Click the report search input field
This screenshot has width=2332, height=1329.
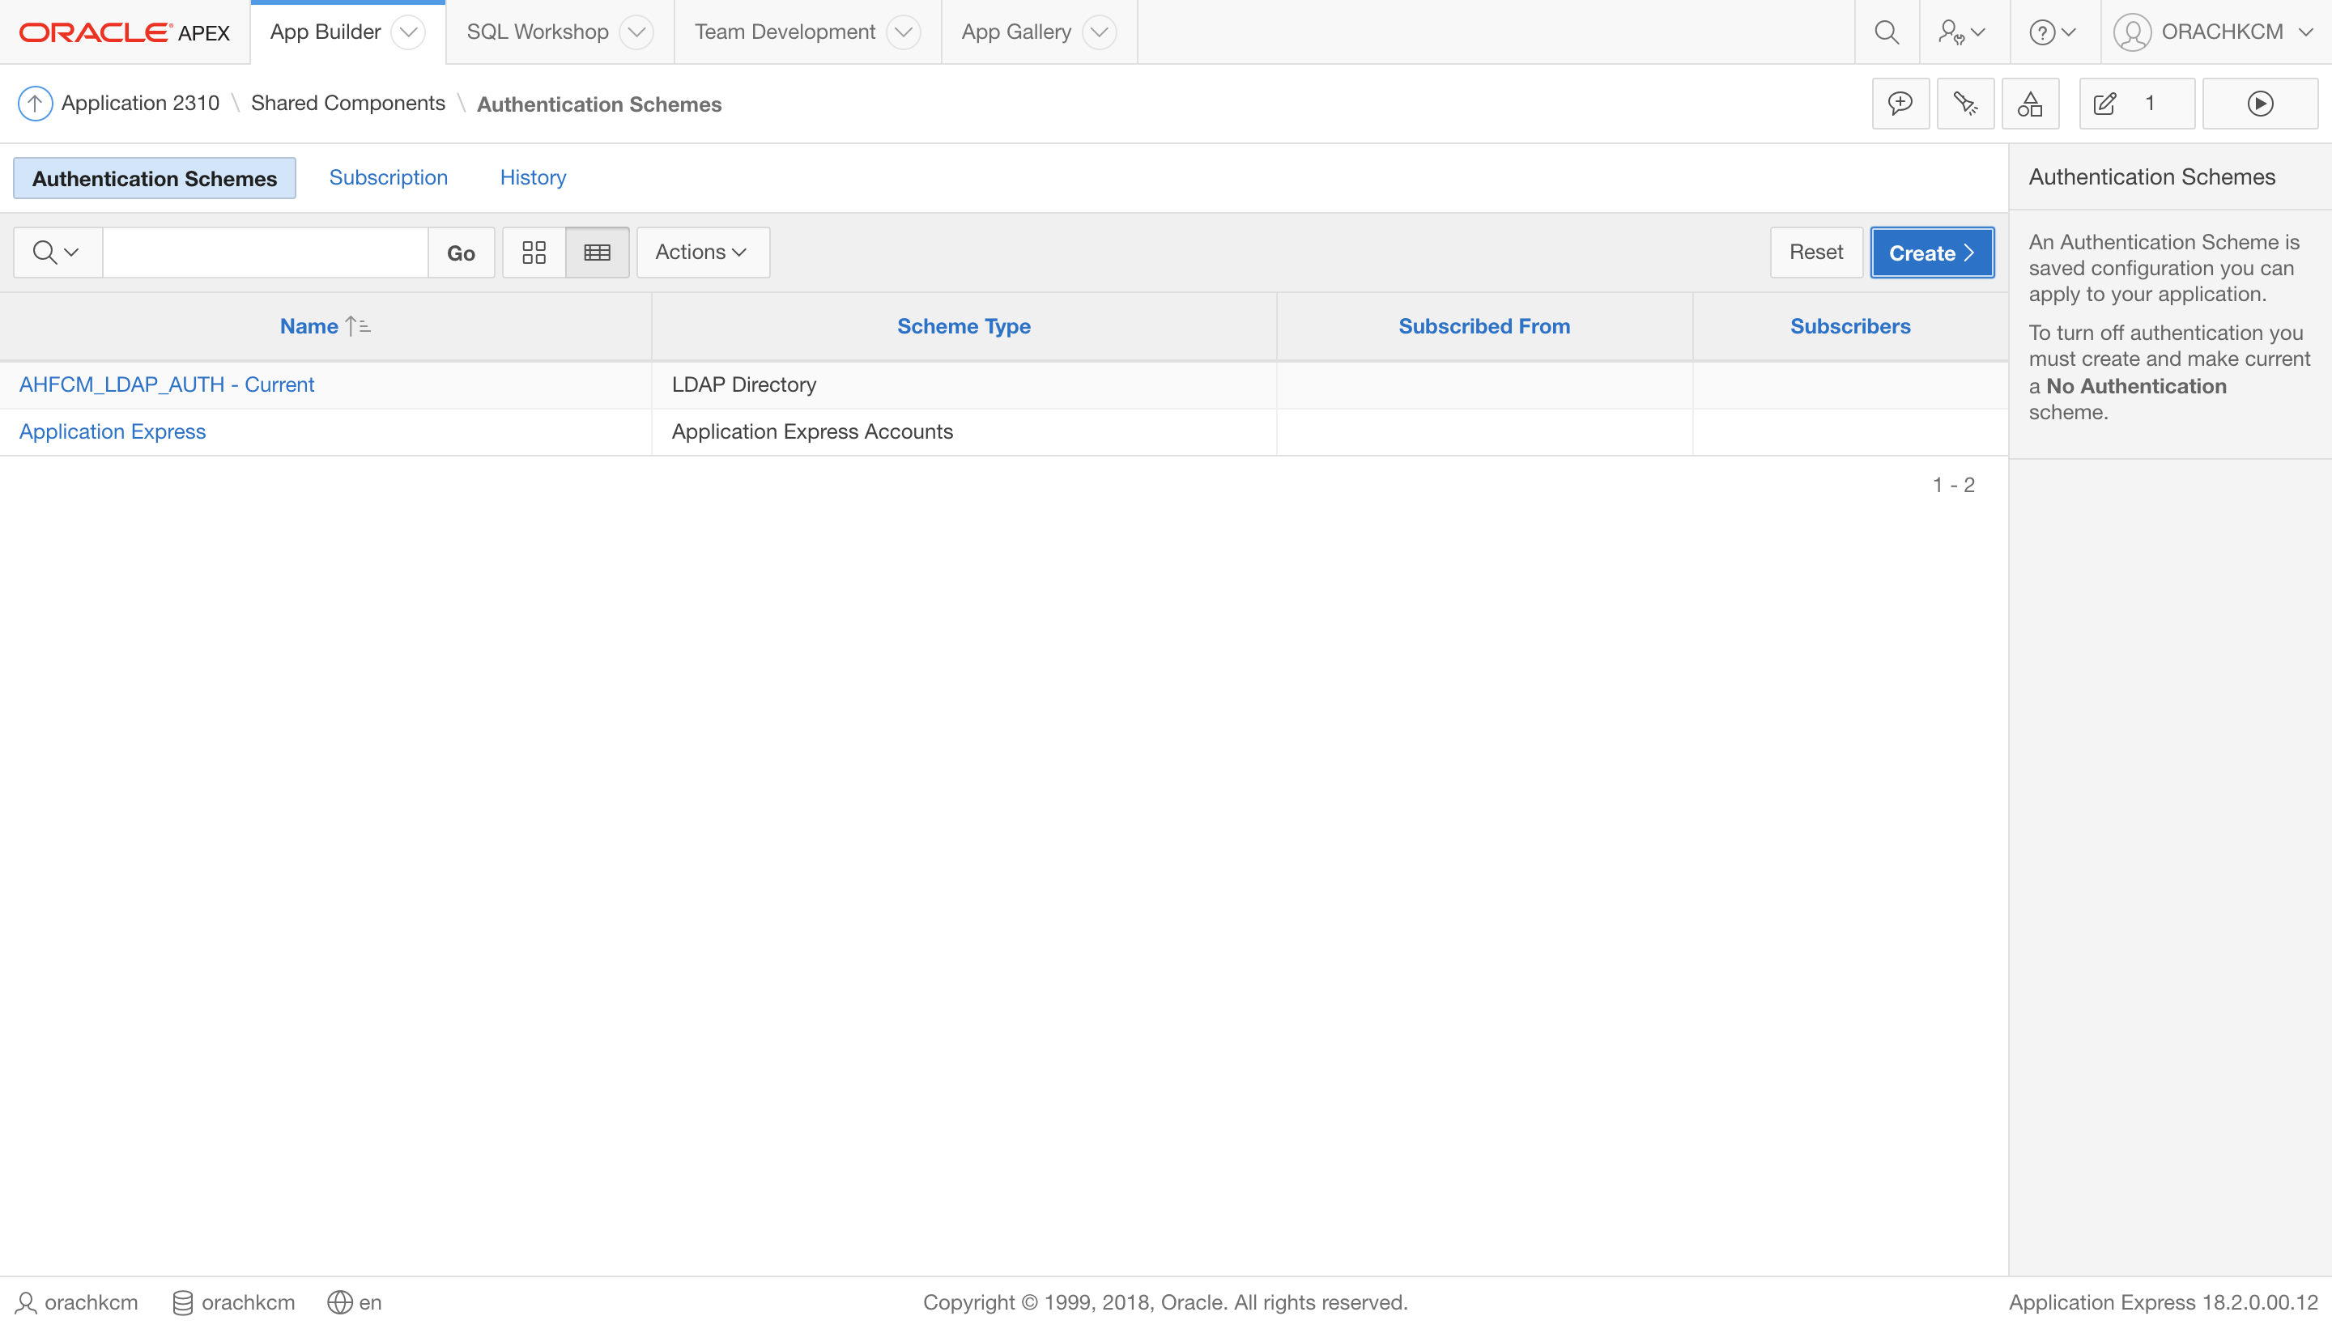click(265, 252)
